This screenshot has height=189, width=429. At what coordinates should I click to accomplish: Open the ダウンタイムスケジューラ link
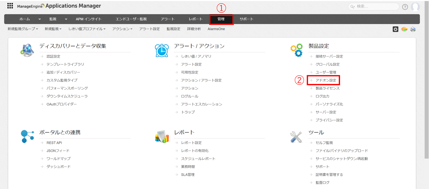coord(67,96)
